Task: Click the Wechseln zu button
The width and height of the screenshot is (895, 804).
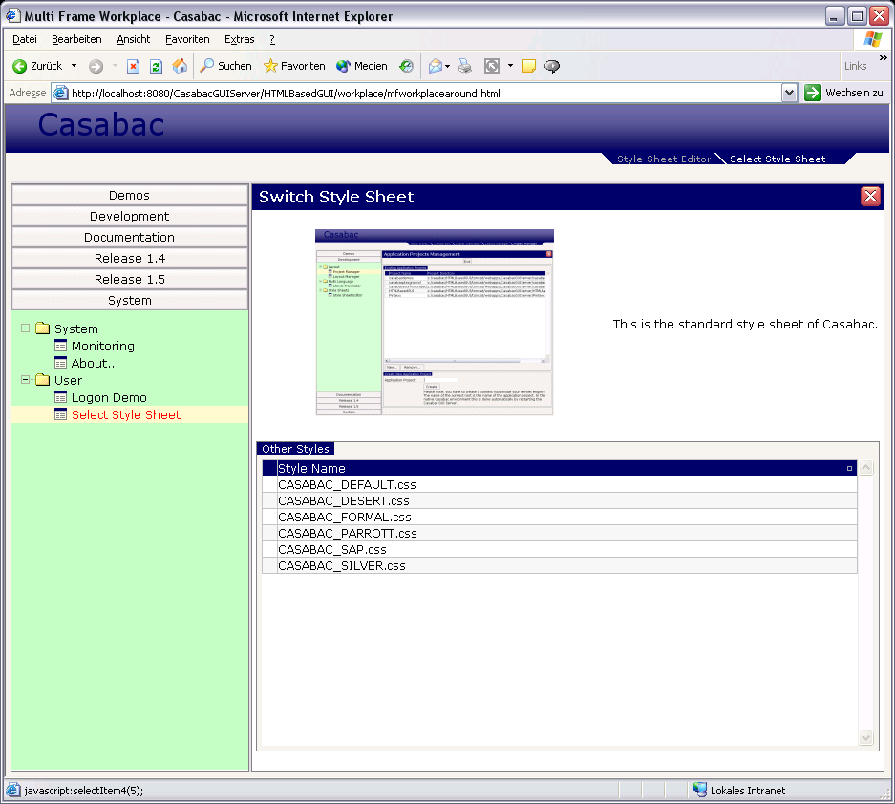Action: pos(844,93)
